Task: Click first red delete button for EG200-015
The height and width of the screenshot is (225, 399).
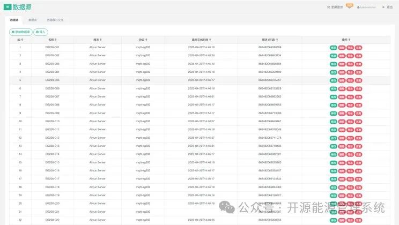Action: pos(342,163)
